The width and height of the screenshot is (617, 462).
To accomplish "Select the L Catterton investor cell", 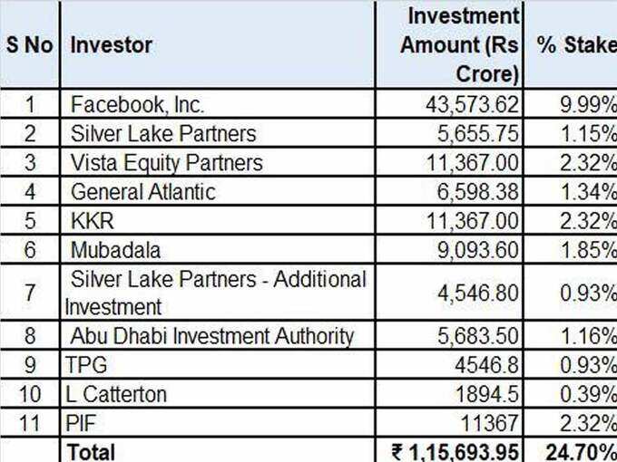I will point(218,393).
